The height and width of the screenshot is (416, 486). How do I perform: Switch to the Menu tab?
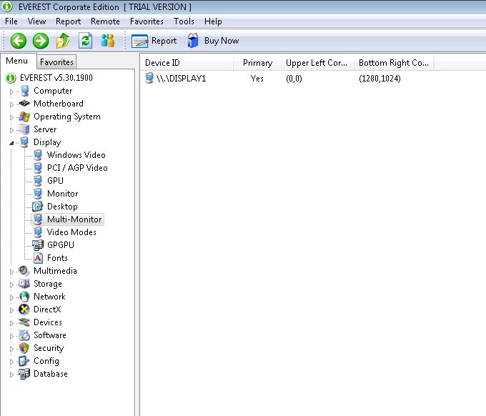(x=16, y=61)
